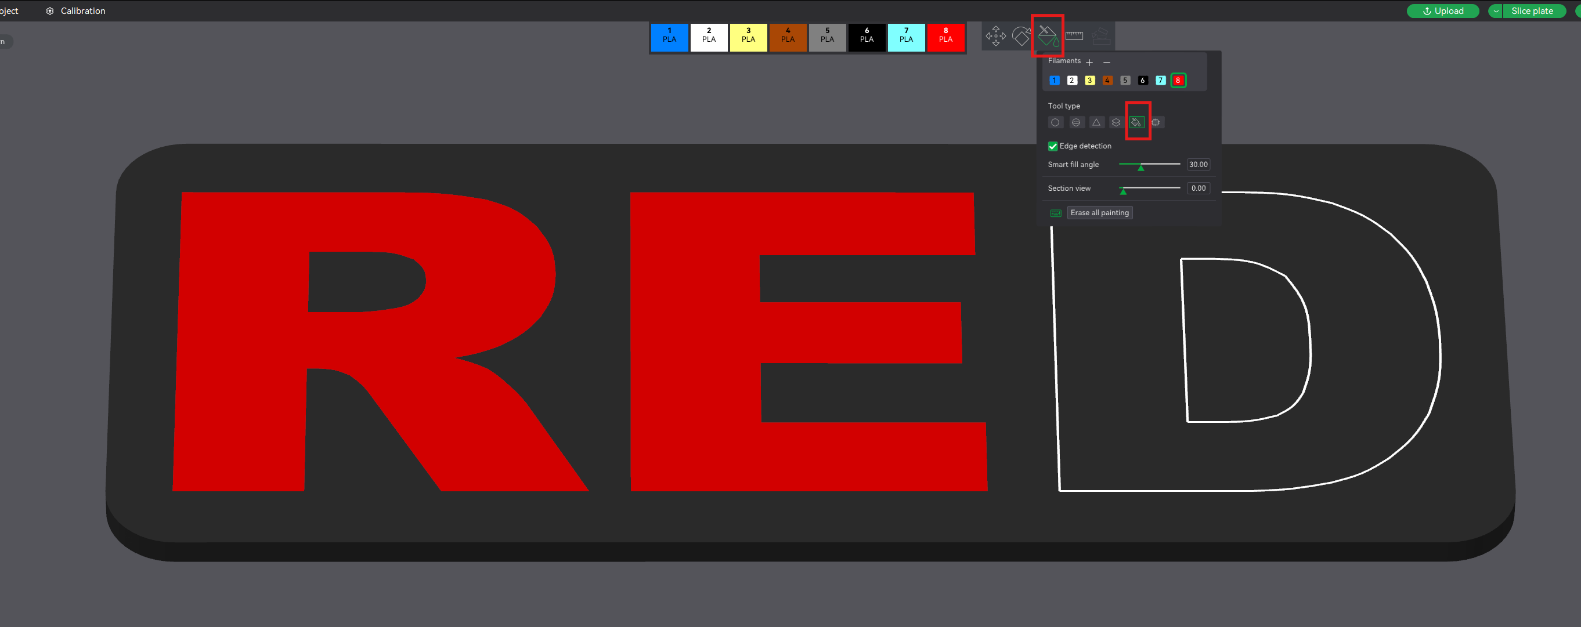Choose the Gap fill tool type

1156,123
